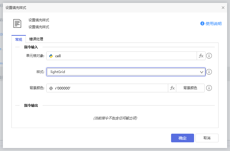Click the document icon in dialog header
The height and width of the screenshot is (151, 230).
point(17,23)
